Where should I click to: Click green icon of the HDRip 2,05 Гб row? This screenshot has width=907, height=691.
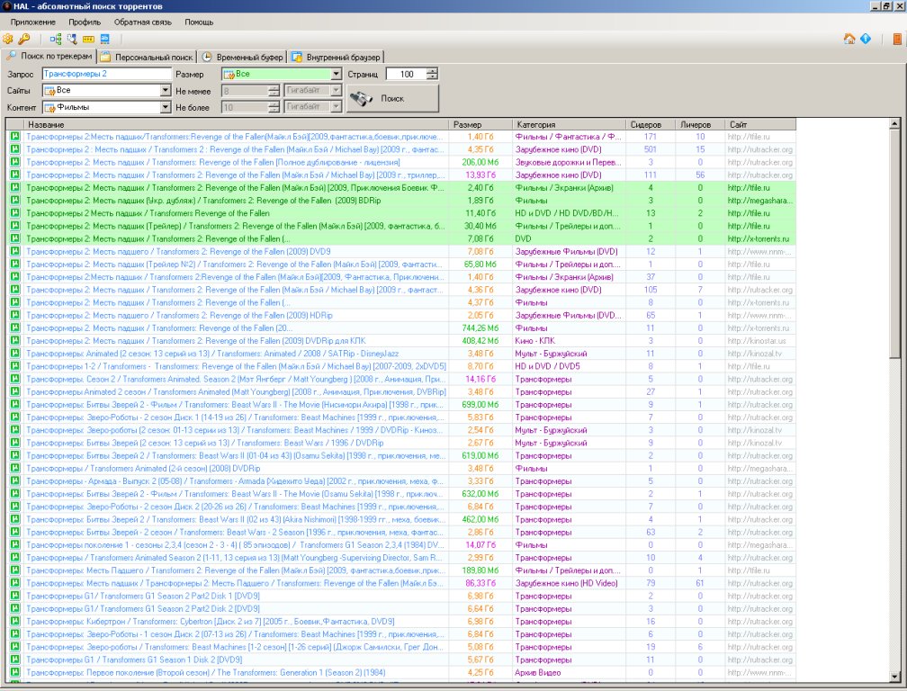tap(15, 315)
